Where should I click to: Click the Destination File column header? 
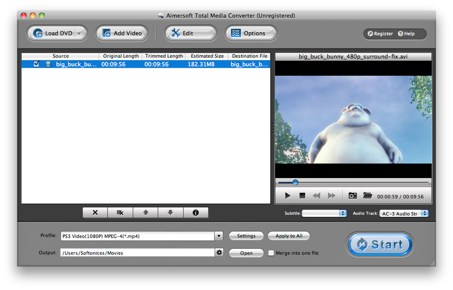tap(250, 56)
